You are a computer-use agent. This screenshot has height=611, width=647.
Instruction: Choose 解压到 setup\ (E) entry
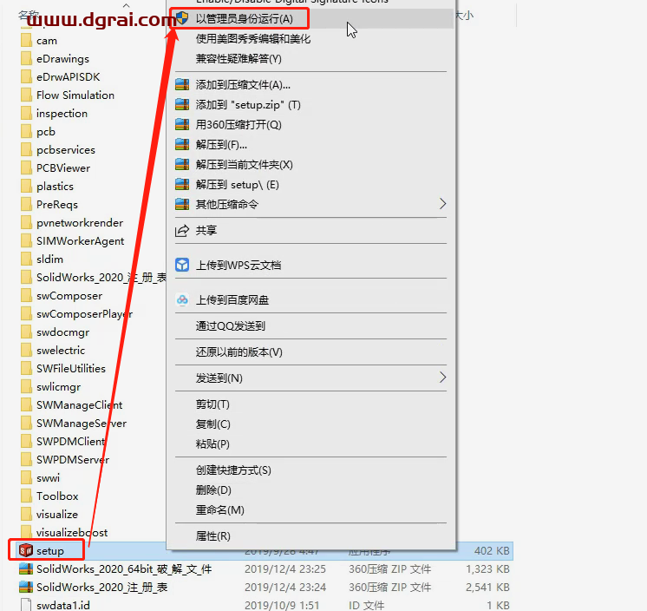(238, 185)
